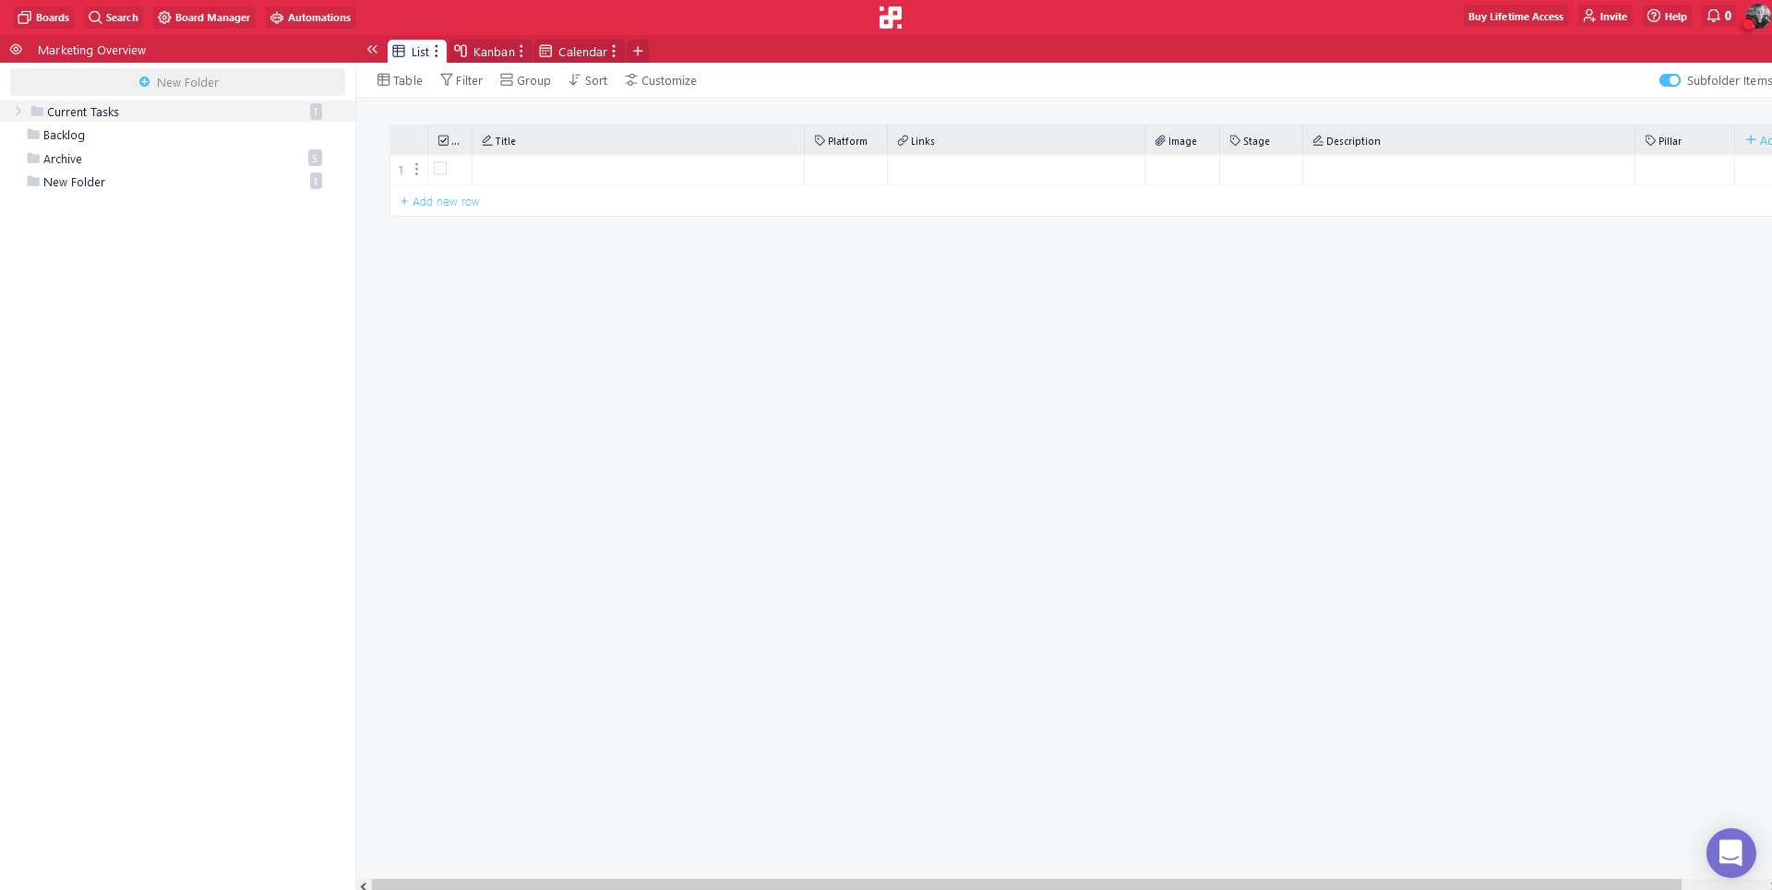Toggle the Subfolder Items switch

pyautogui.click(x=1670, y=81)
